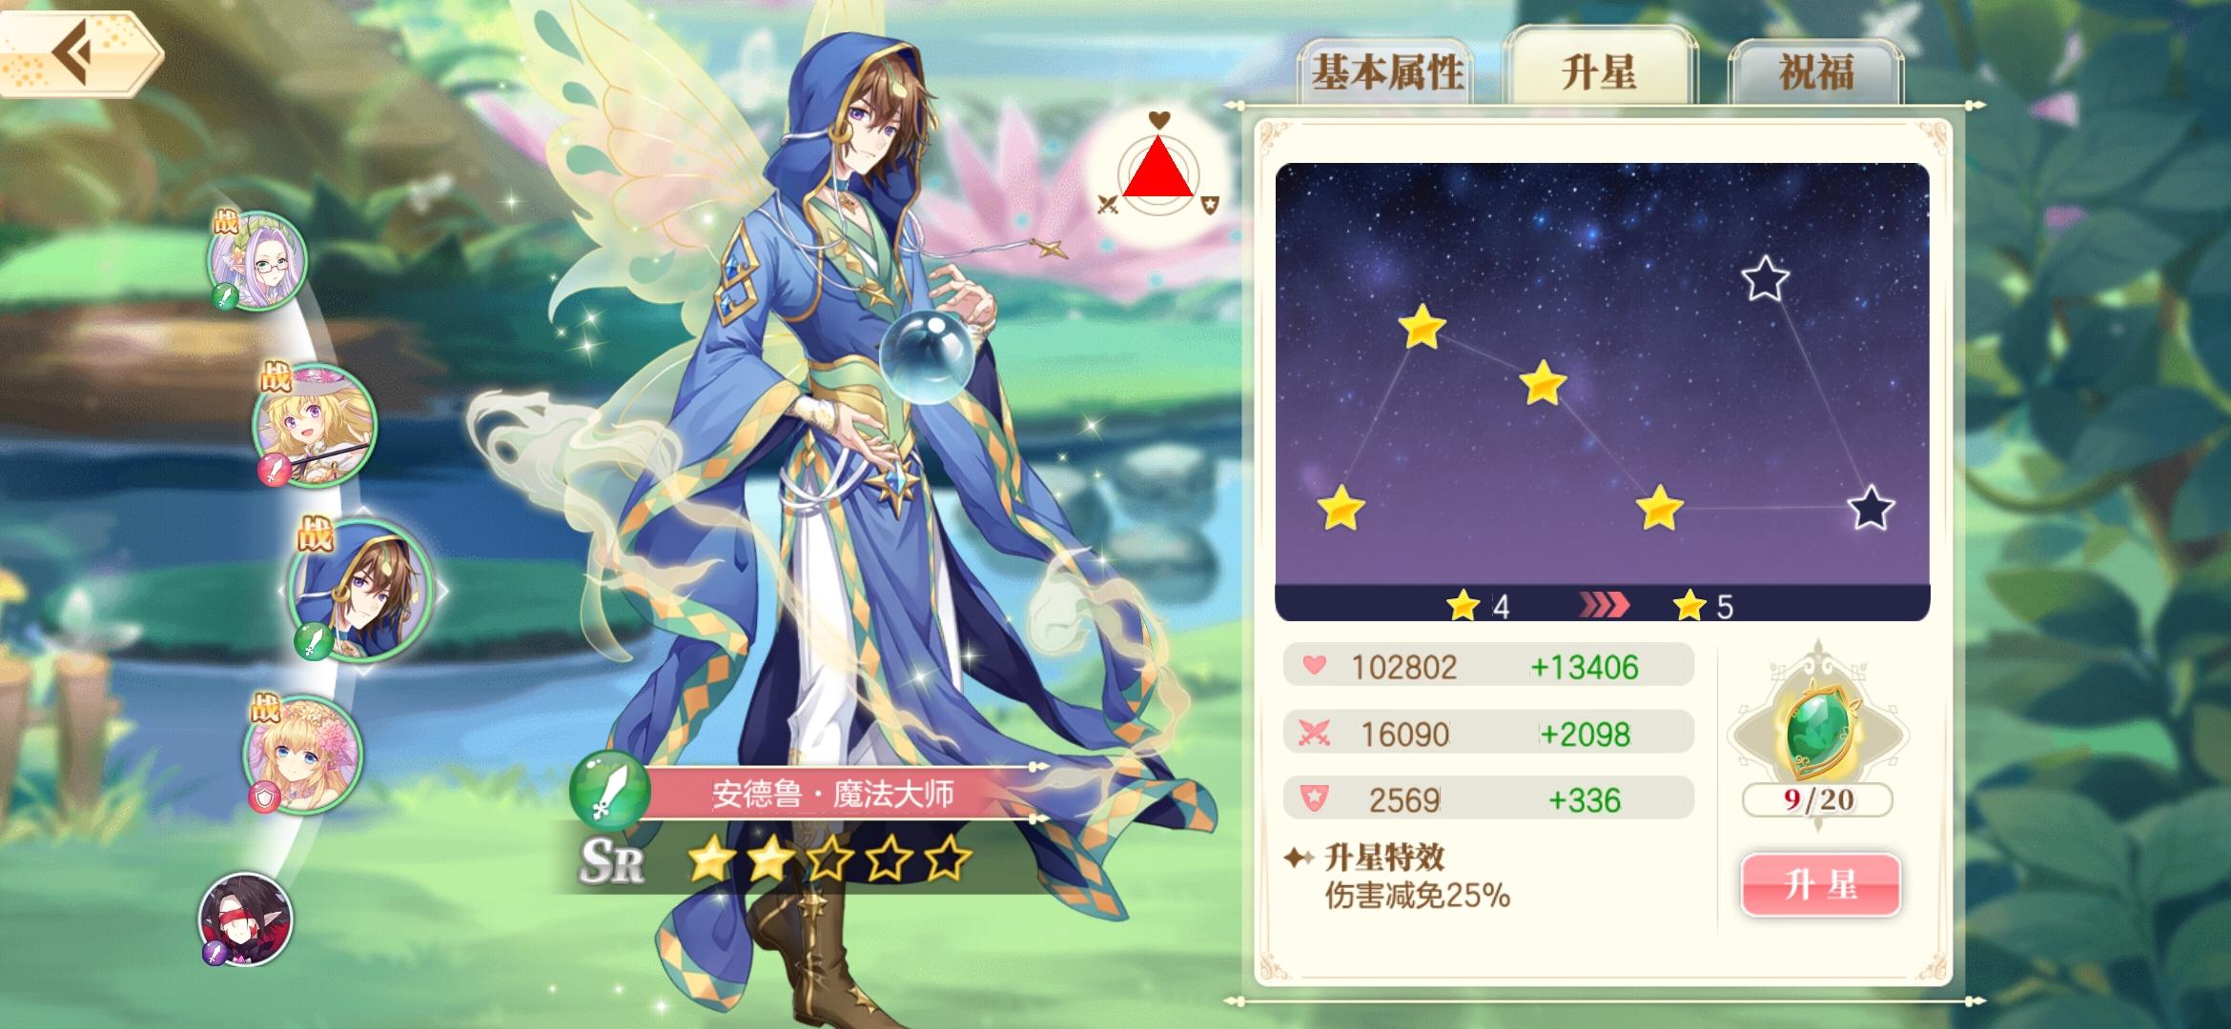Click the red attribute triangle chart

point(1158,167)
